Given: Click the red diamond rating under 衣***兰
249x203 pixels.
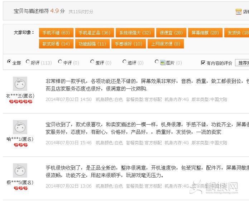Looking at the screenshot, I should click(20, 102).
